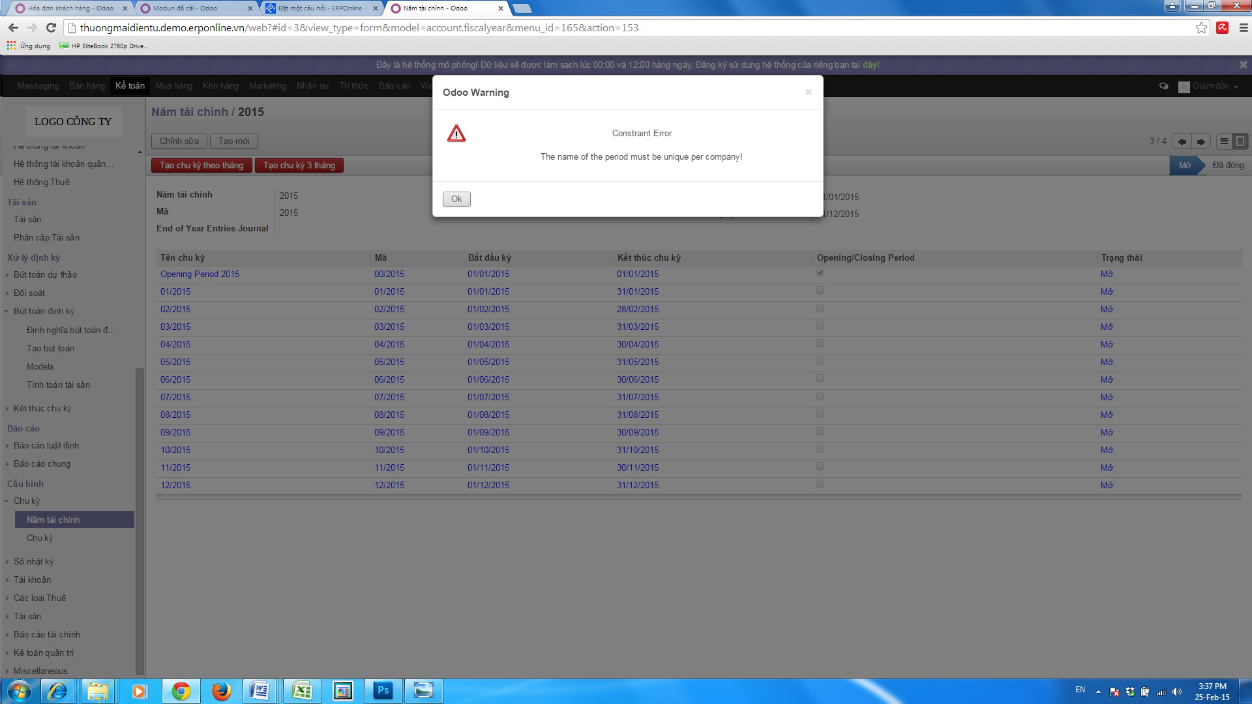Collapse Bút toán định kỳ section
Screen dimensions: 1252x704
pos(44,311)
